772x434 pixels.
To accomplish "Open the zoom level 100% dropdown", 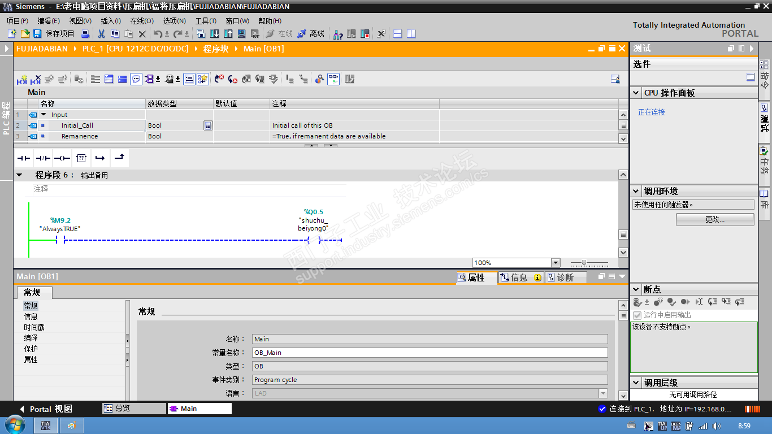I will (556, 263).
